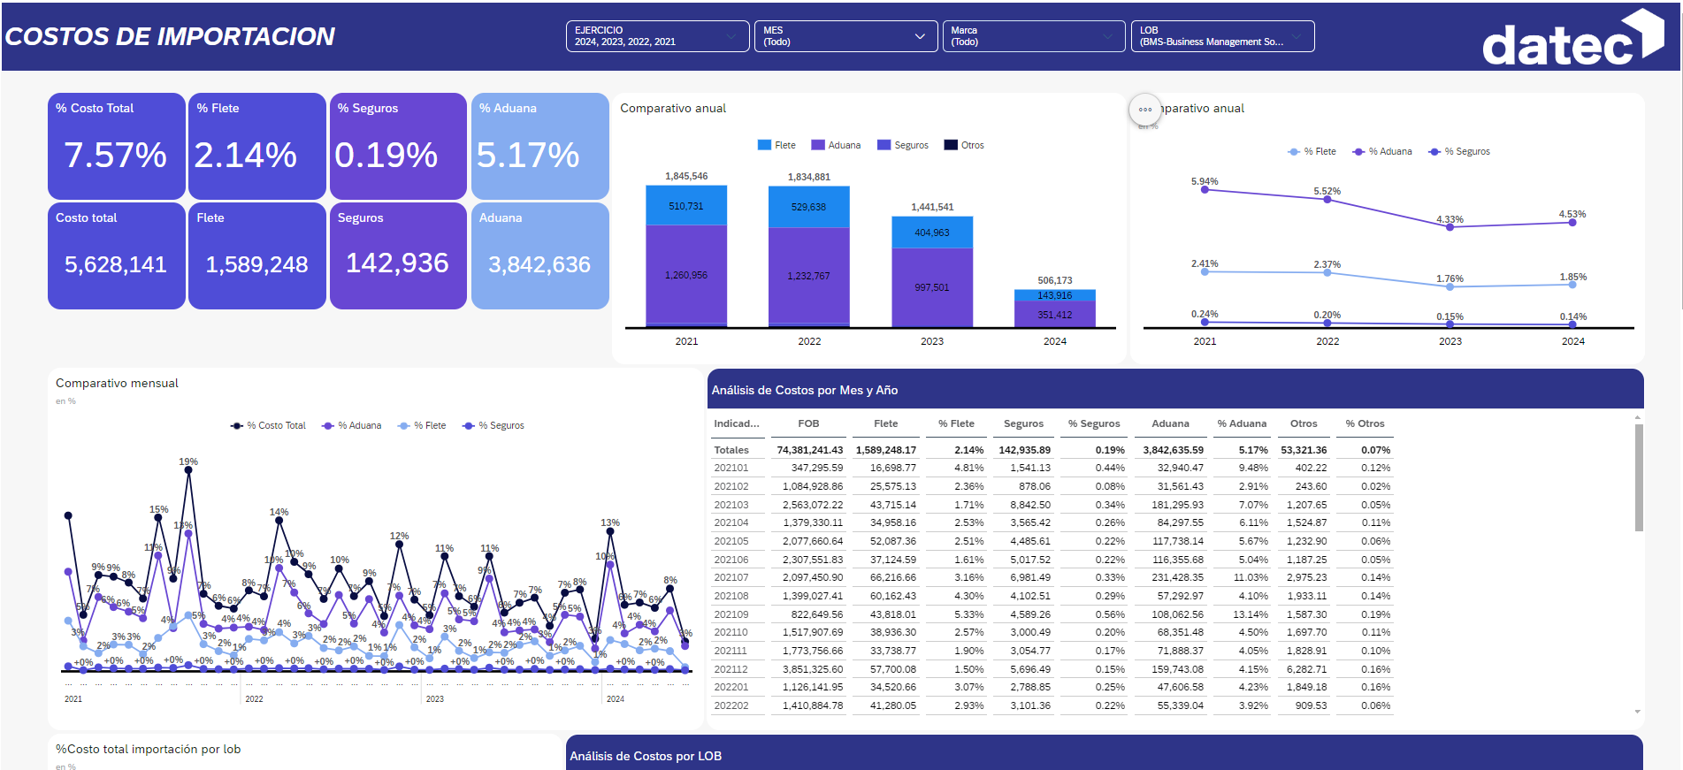The height and width of the screenshot is (770, 1683).
Task: Sort by the % Otros column header
Action: pos(1365,423)
